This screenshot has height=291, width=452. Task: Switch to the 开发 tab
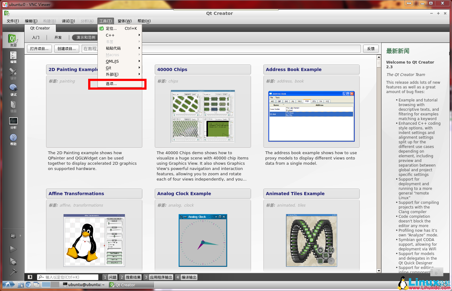point(58,38)
